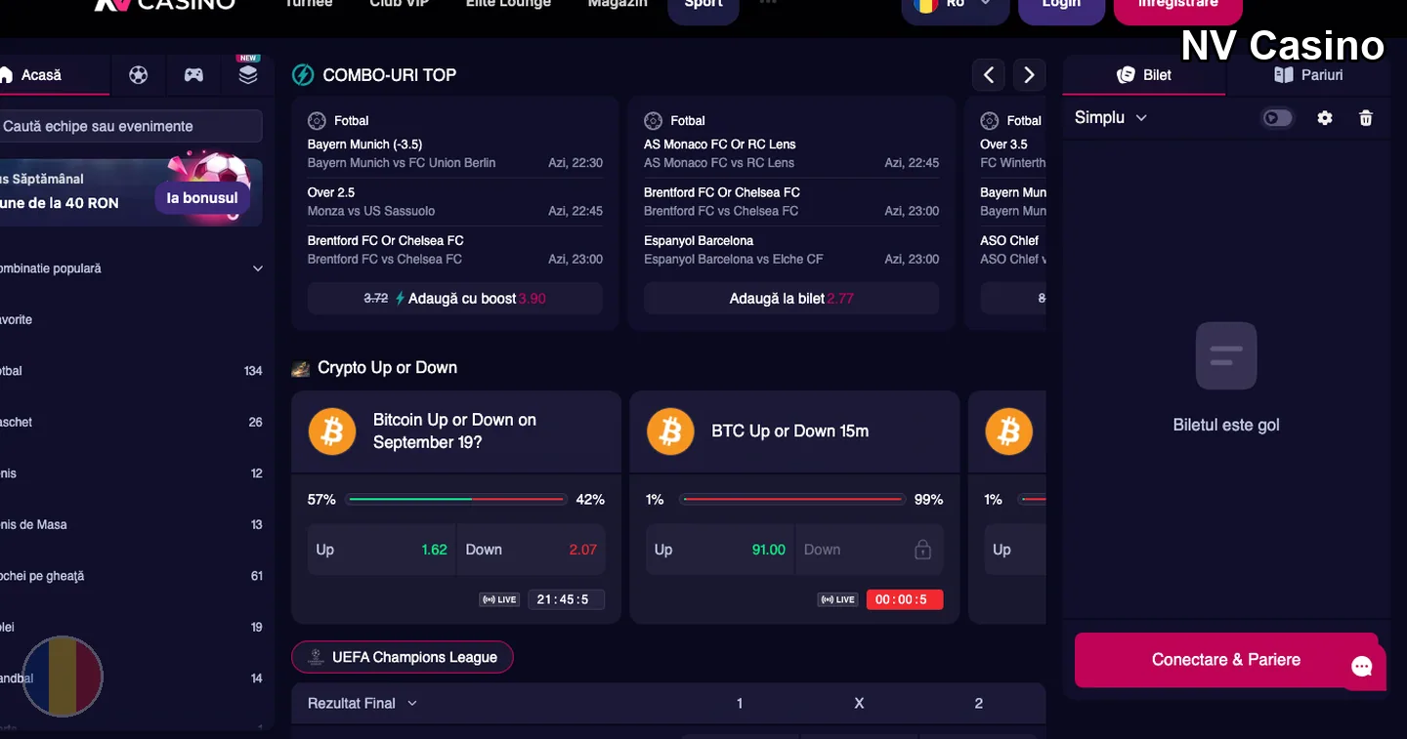
Task: Click the lightning icon beside COMBO-URI TOP
Action: 303,75
